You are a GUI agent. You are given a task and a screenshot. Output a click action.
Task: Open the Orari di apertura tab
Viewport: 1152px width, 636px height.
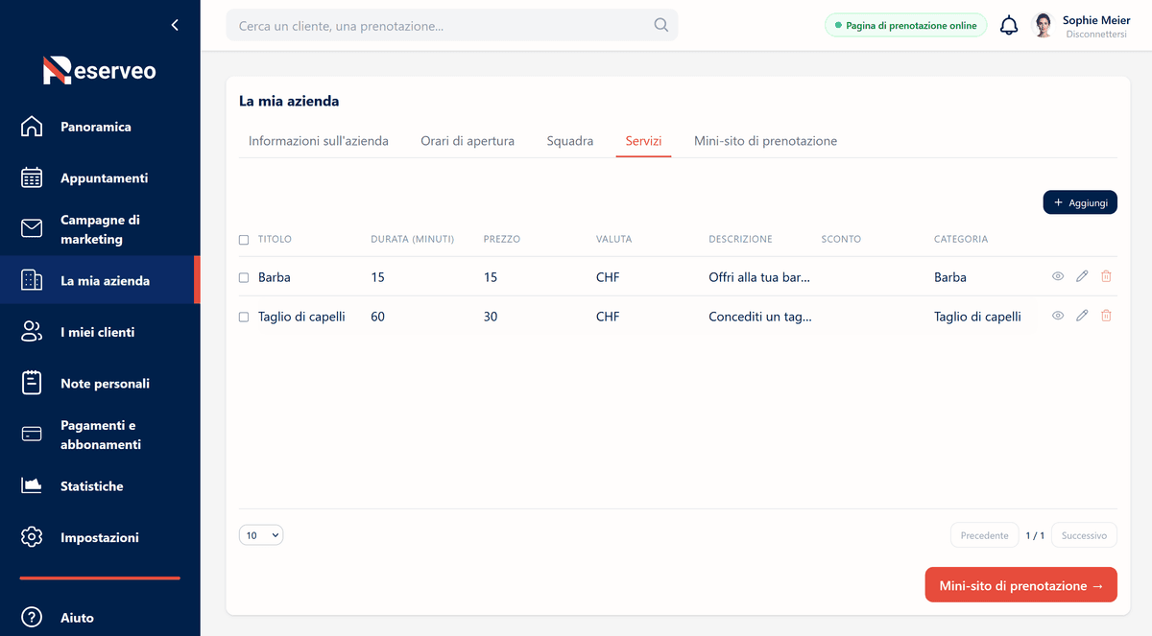pyautogui.click(x=468, y=141)
